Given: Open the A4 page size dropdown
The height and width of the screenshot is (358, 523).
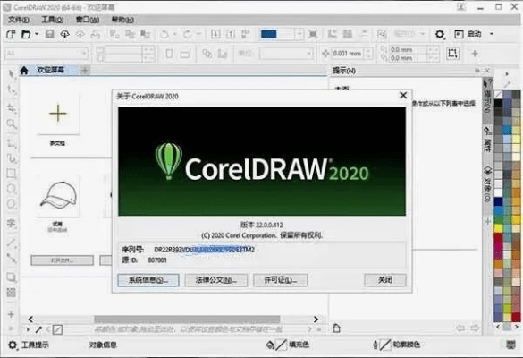Looking at the screenshot, I should (46, 53).
